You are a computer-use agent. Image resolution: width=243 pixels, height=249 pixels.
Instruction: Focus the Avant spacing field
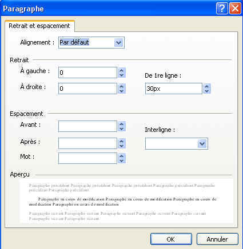pyautogui.click(x=87, y=126)
